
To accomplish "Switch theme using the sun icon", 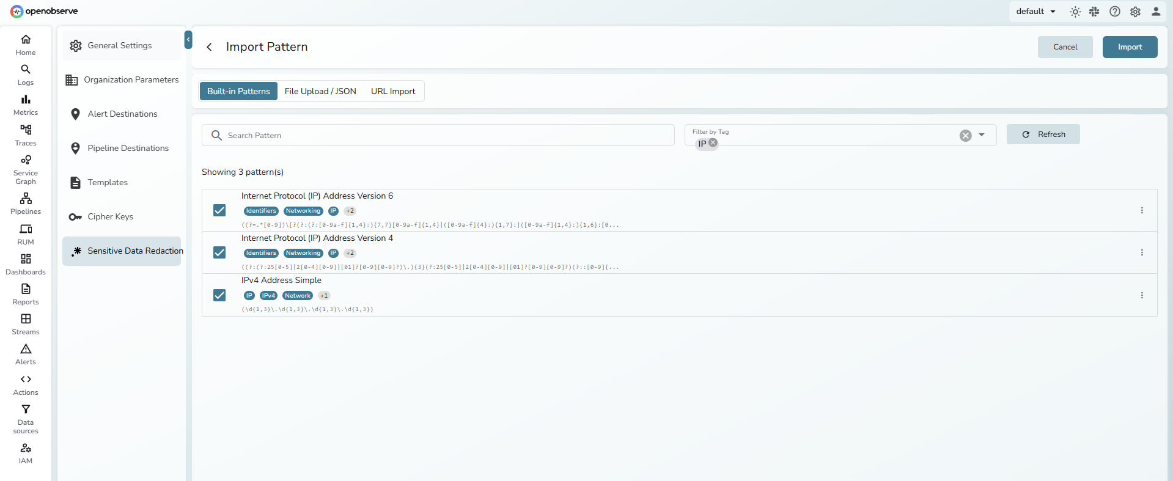I will pos(1075,12).
